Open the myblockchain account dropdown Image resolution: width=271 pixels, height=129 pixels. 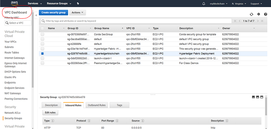218,4
